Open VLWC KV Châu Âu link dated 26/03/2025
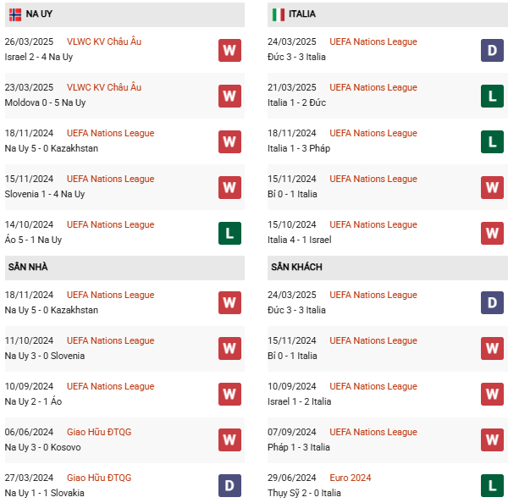Screen dimensions: 508x503 [x=104, y=41]
